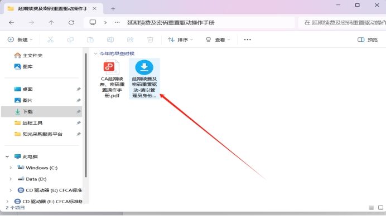The height and width of the screenshot is (216, 386).
Task: Select the CA延期续费 PDF file
Action: tap(112, 79)
